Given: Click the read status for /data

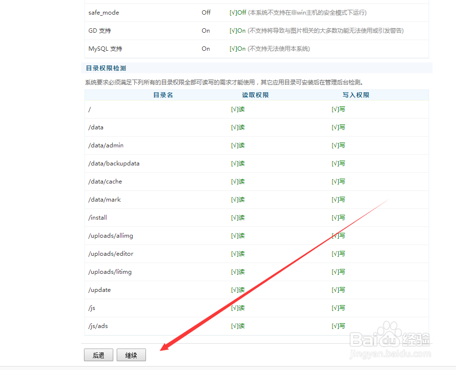Looking at the screenshot, I should point(238,127).
